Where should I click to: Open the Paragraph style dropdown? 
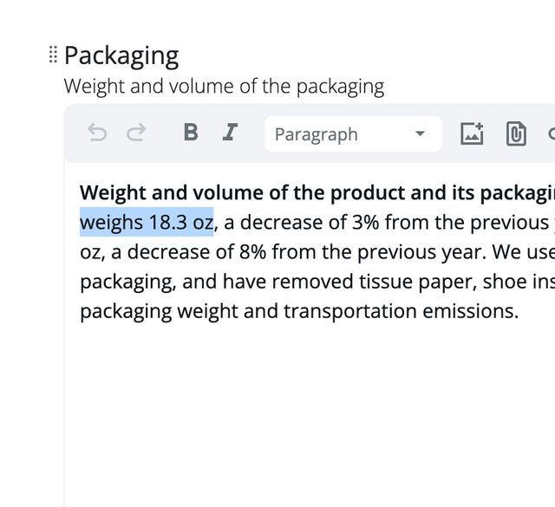(353, 134)
